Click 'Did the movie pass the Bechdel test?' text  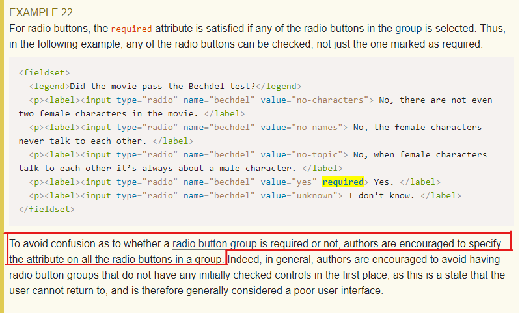tap(163, 87)
